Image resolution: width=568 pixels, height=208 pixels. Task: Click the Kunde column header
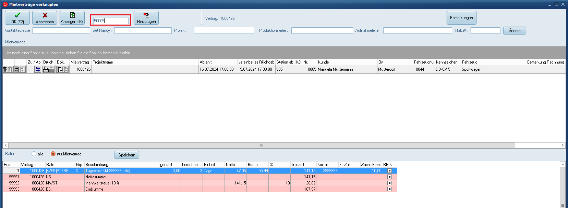346,62
